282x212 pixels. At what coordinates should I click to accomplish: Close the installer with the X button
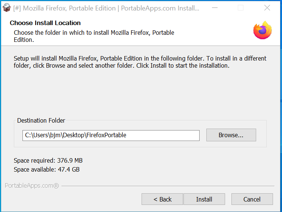[267, 8]
